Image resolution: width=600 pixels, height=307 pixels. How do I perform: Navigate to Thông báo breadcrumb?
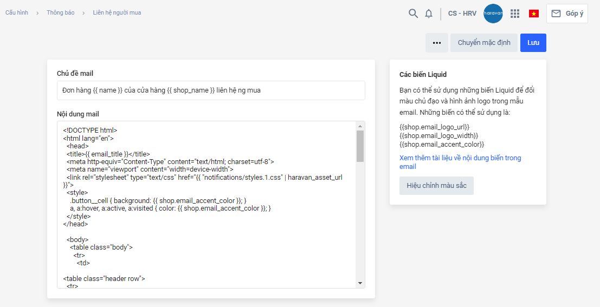[61, 12]
